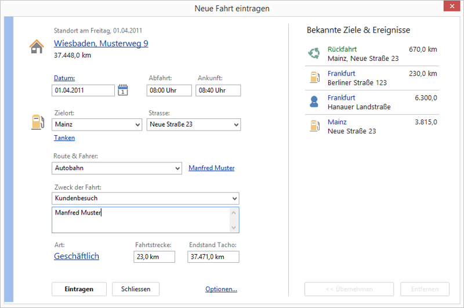Click the Endstand Tacho input field
This screenshot has width=464, height=308.
click(x=213, y=257)
